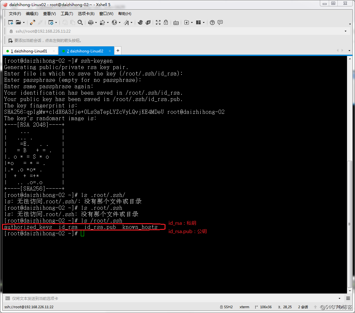
Task: Click the chat feedback bubble icon
Action: tap(220, 22)
